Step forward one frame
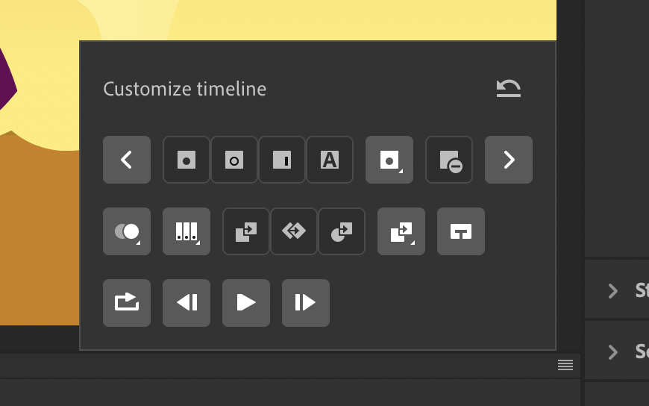Screen dimensions: 649x406 pos(305,303)
